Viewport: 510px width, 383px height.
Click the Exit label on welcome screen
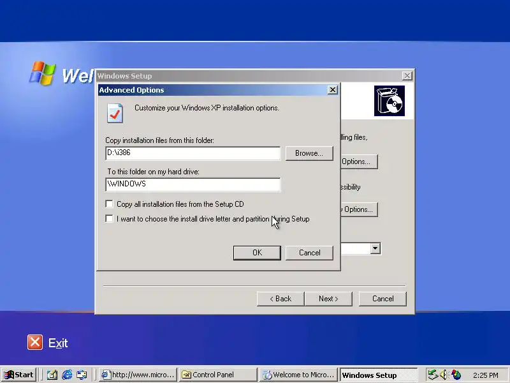coord(58,343)
